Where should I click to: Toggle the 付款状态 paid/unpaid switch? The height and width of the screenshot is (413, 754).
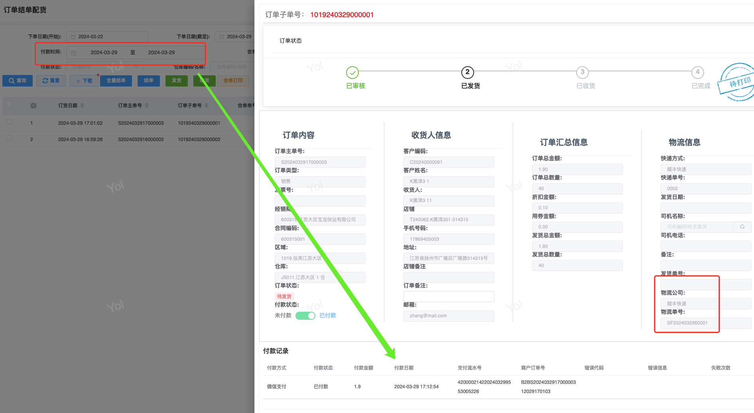pos(305,316)
